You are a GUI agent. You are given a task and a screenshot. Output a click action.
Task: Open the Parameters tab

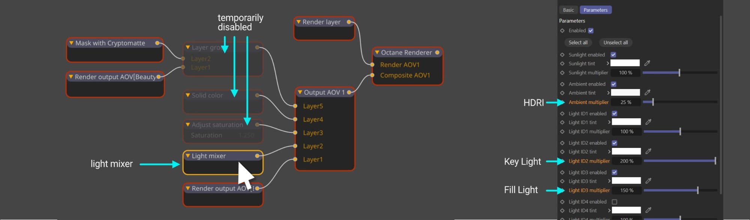(595, 10)
